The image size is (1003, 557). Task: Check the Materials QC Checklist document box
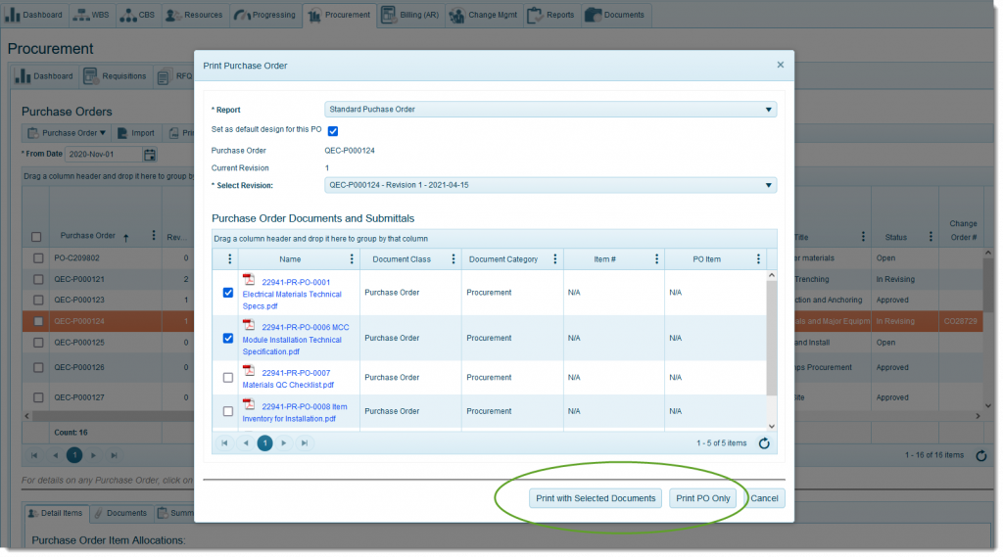coord(228,377)
